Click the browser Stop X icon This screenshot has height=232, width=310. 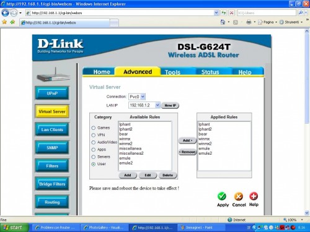pyautogui.click(x=231, y=13)
